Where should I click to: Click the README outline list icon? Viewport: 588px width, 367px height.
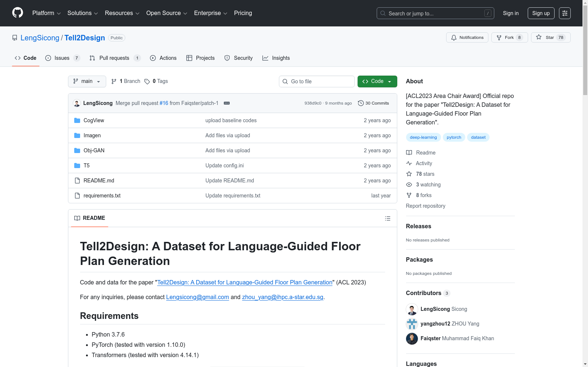388,218
